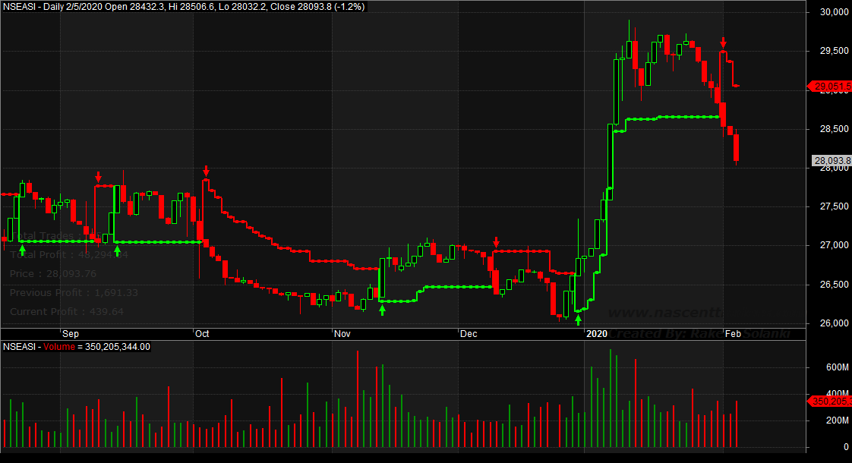The image size is (852, 463).
Task: Click the red sell arrow in early October
Action: pos(206,172)
